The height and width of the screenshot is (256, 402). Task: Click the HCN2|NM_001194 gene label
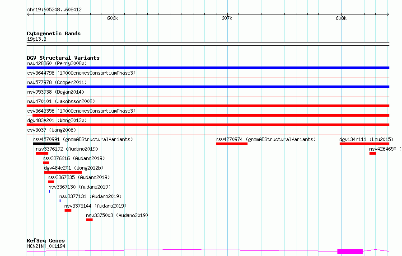[46, 246]
